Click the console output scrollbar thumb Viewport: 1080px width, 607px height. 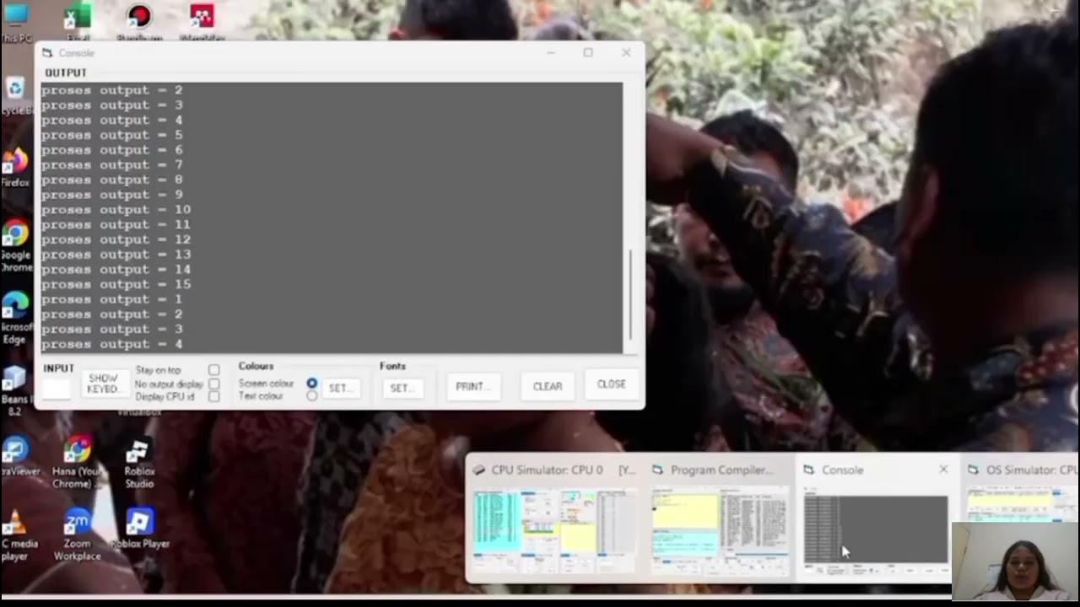pyautogui.click(x=630, y=295)
